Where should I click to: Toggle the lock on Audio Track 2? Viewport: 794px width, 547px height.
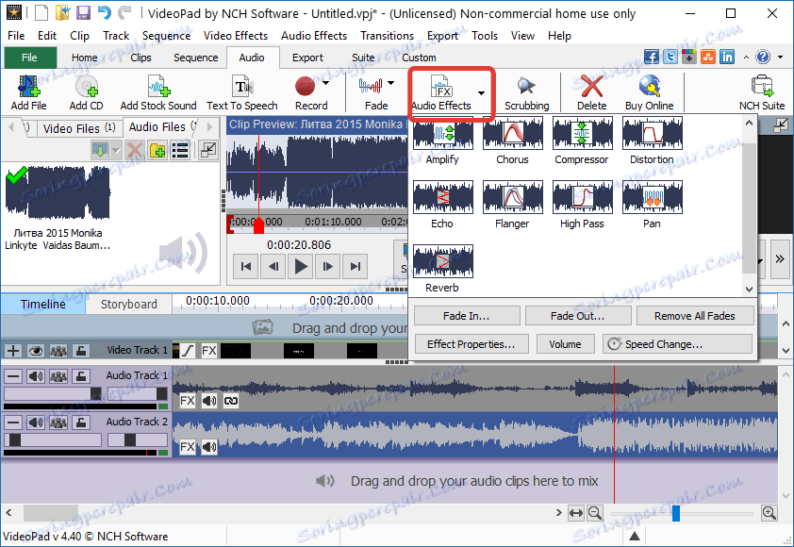pos(81,423)
